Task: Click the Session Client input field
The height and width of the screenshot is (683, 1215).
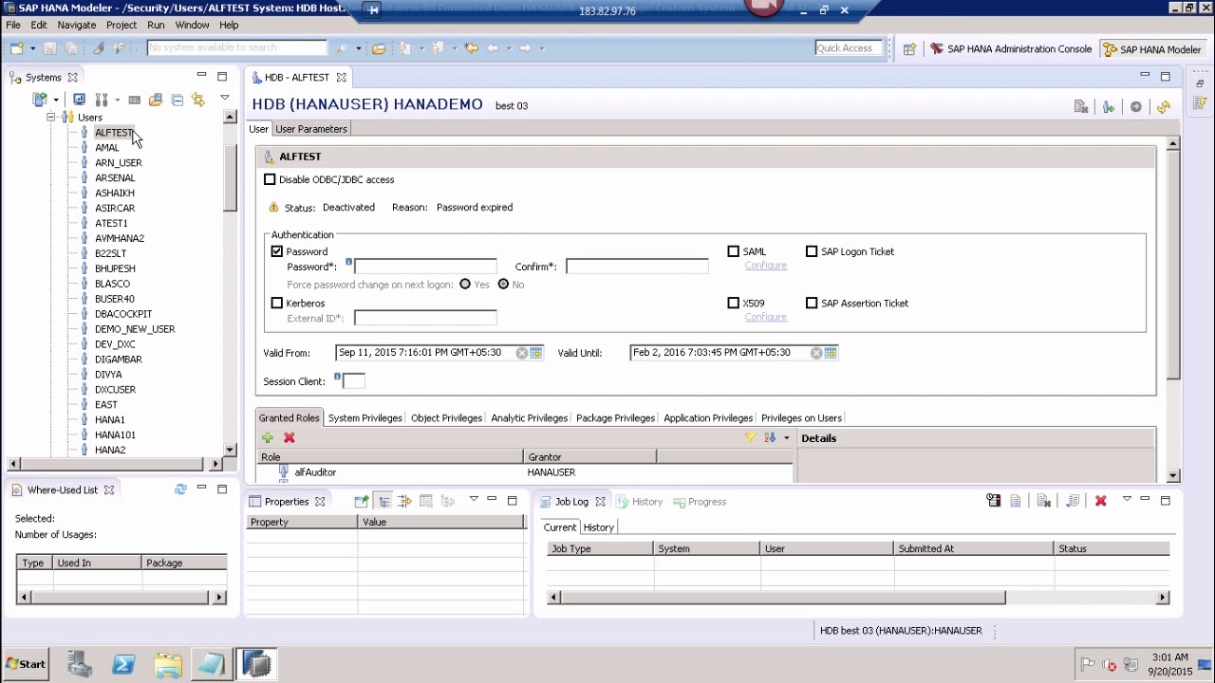Action: 353,381
